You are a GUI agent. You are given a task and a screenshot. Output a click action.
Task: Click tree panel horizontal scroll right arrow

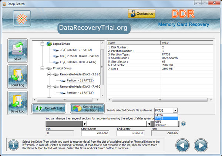98,99
